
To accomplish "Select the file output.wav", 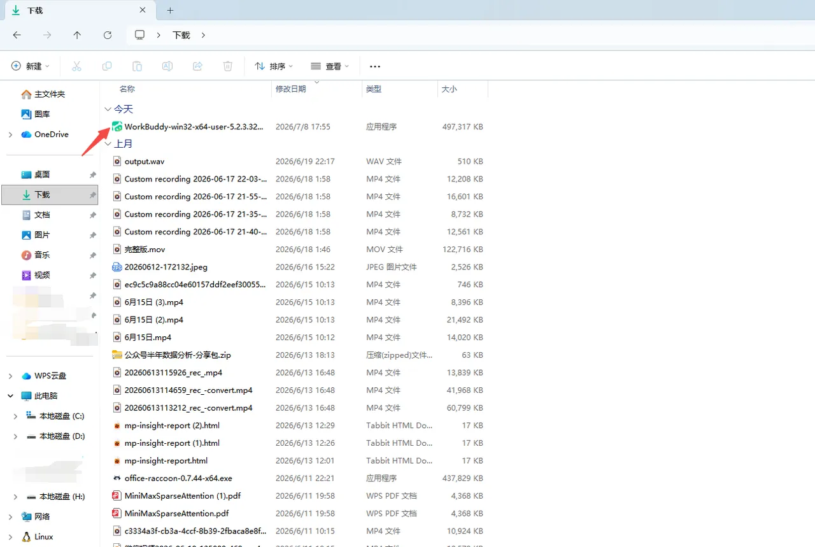I will pos(145,162).
